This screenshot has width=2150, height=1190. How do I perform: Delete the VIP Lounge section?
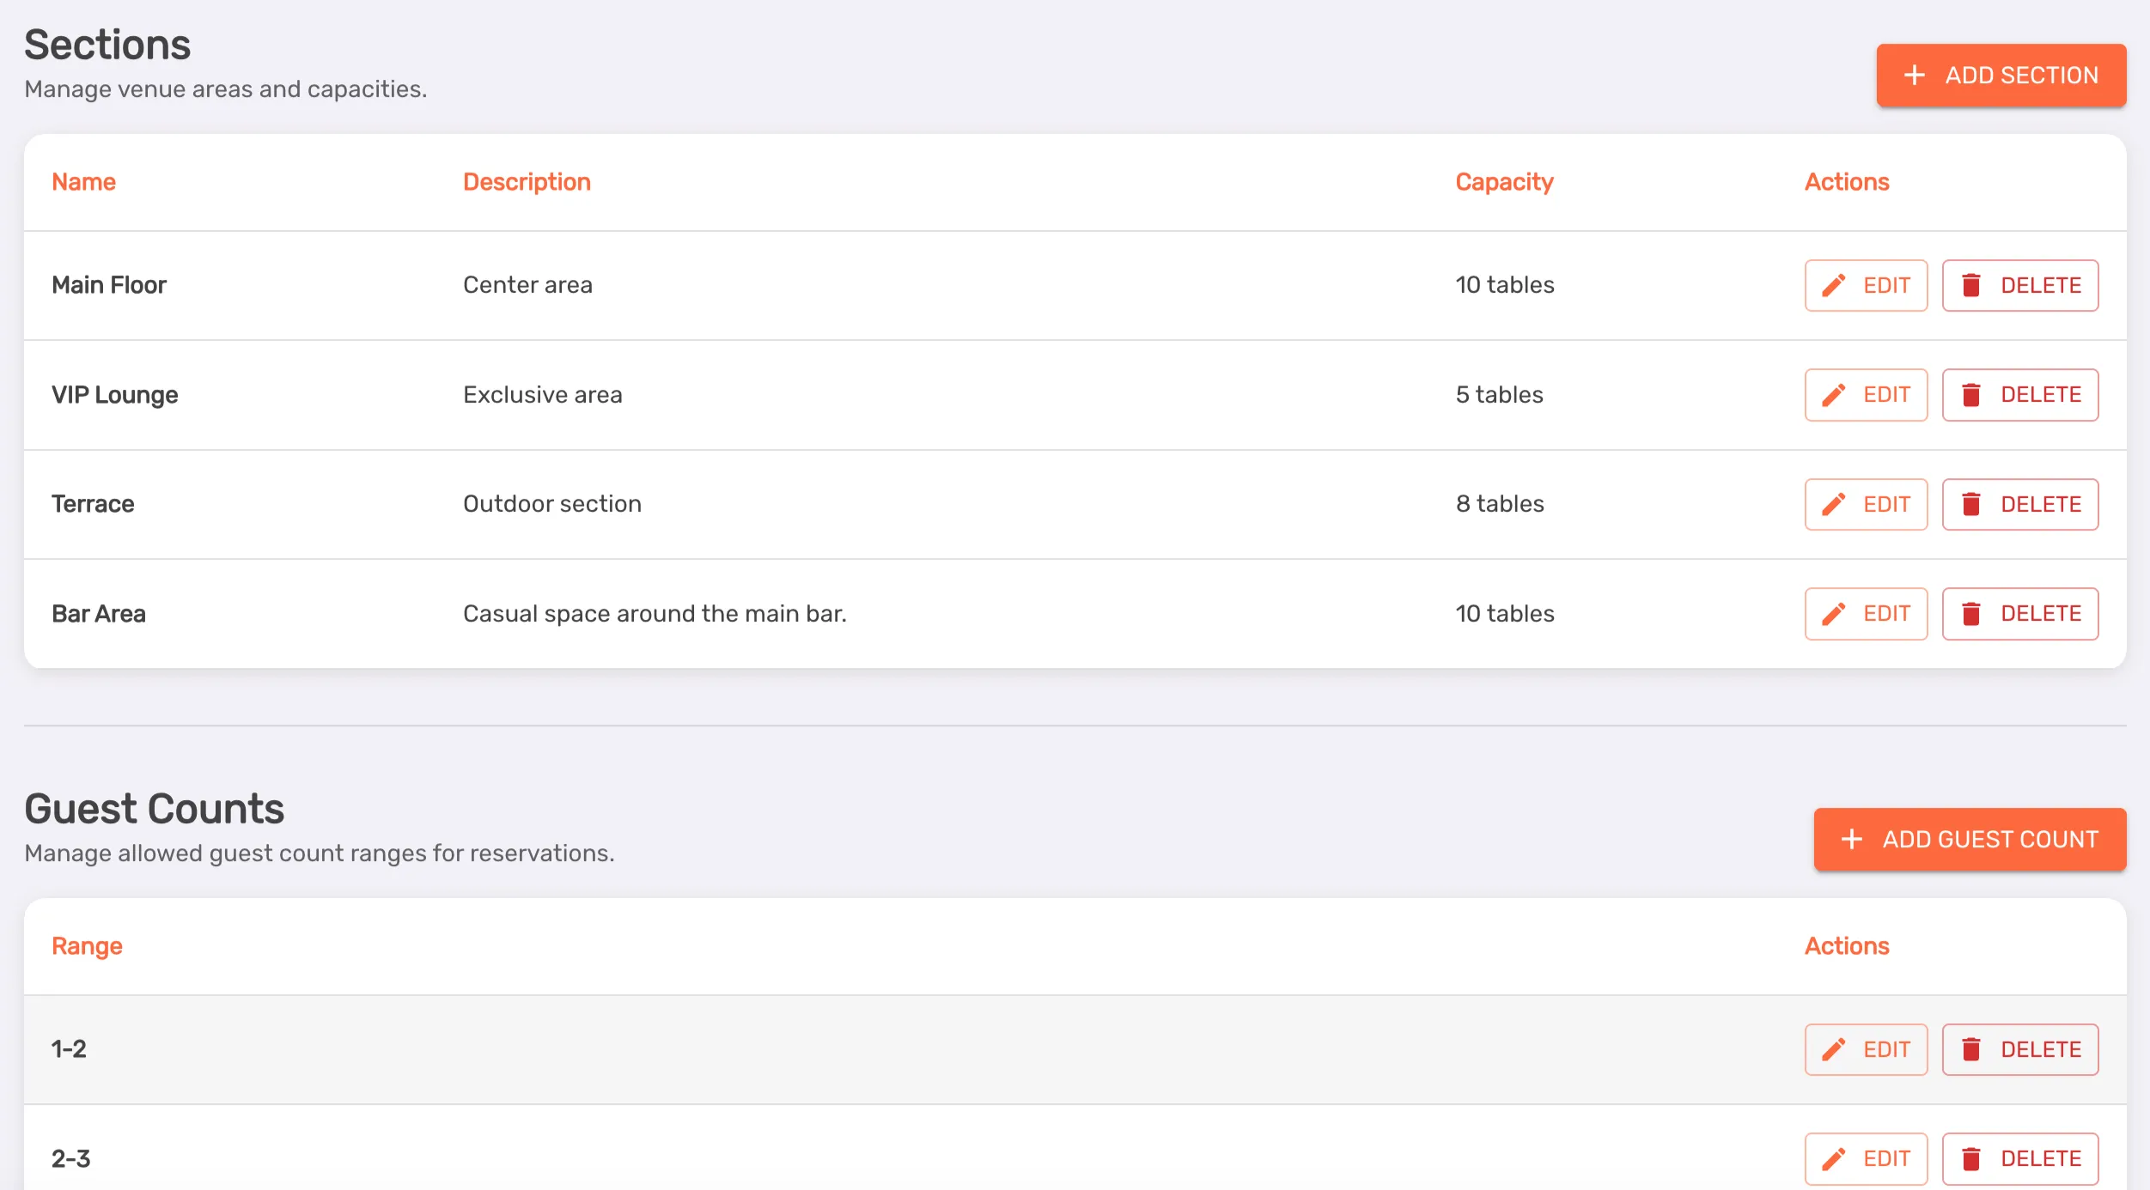(x=2019, y=395)
